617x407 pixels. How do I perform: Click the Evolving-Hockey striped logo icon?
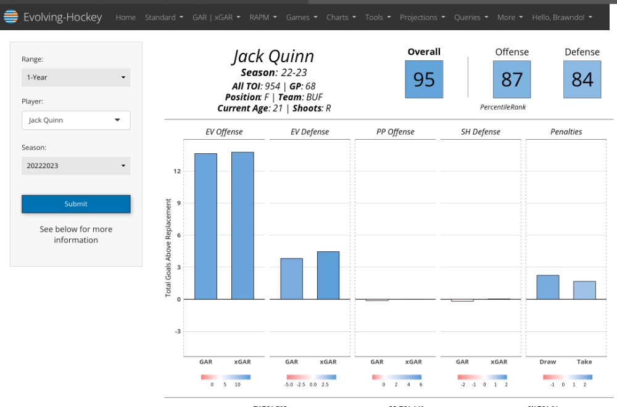coord(11,17)
